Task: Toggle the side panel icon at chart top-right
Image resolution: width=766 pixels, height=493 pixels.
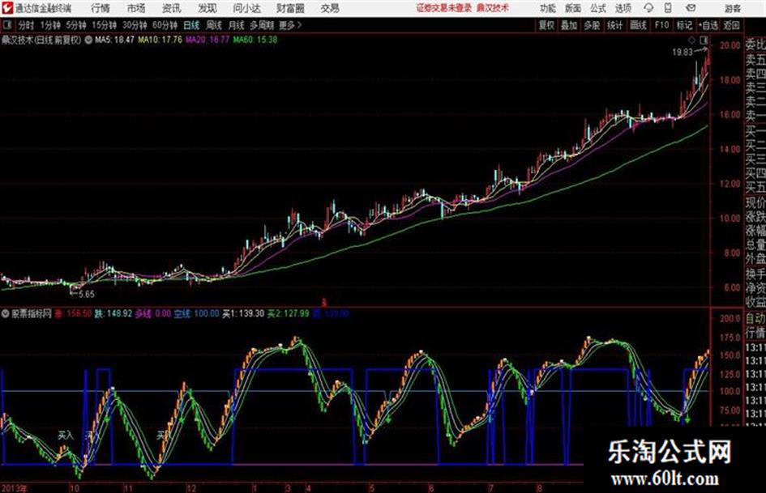Action: 704,40
